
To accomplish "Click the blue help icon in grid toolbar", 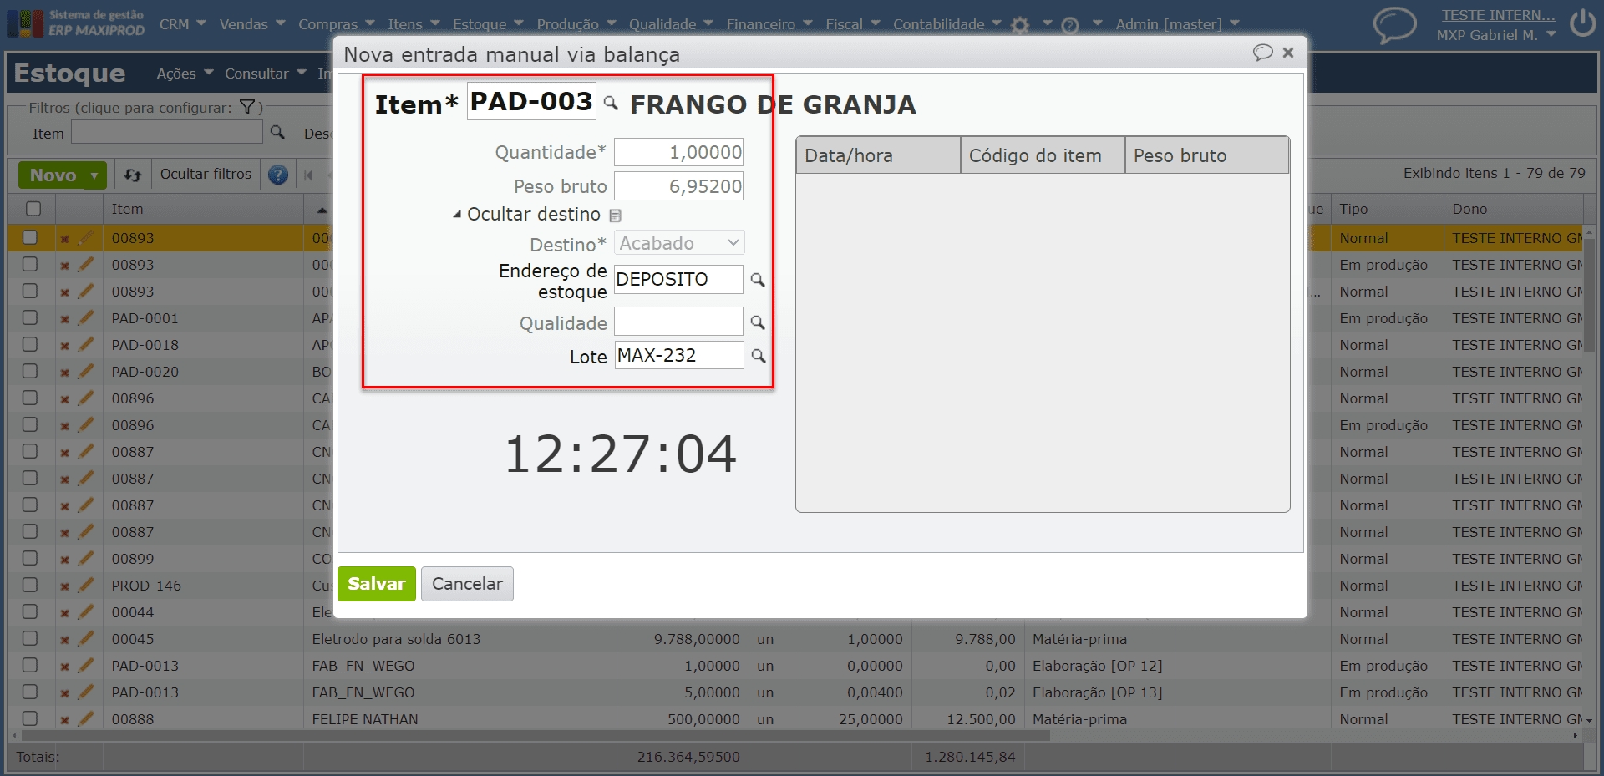I will [x=278, y=175].
